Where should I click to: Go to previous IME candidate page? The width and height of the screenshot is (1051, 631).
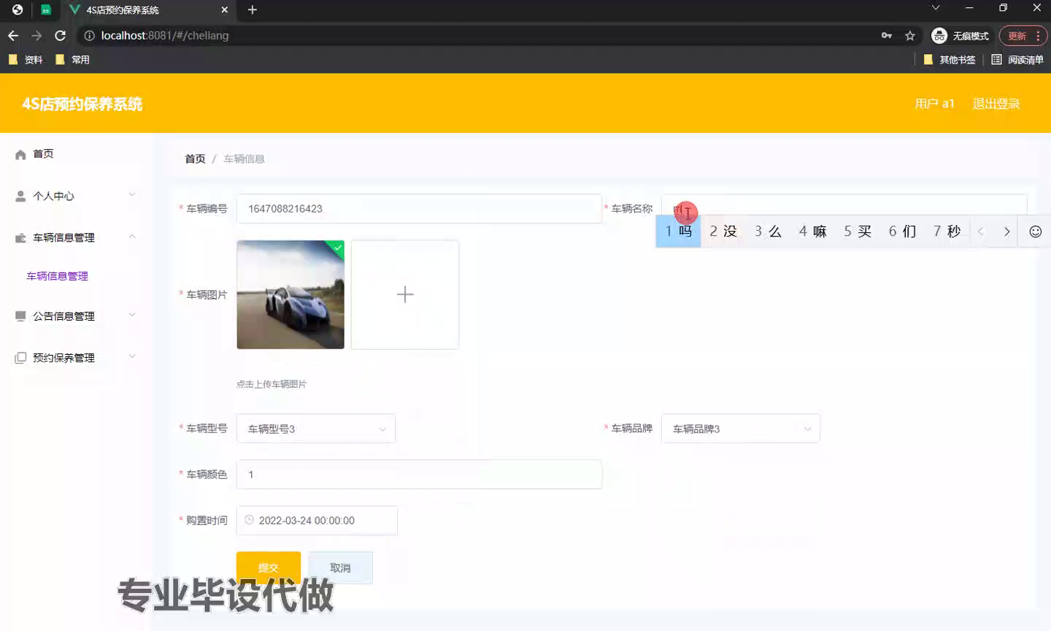pos(981,232)
